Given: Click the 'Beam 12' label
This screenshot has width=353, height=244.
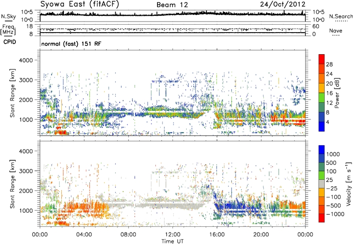Looking at the screenshot, I should [172, 5].
